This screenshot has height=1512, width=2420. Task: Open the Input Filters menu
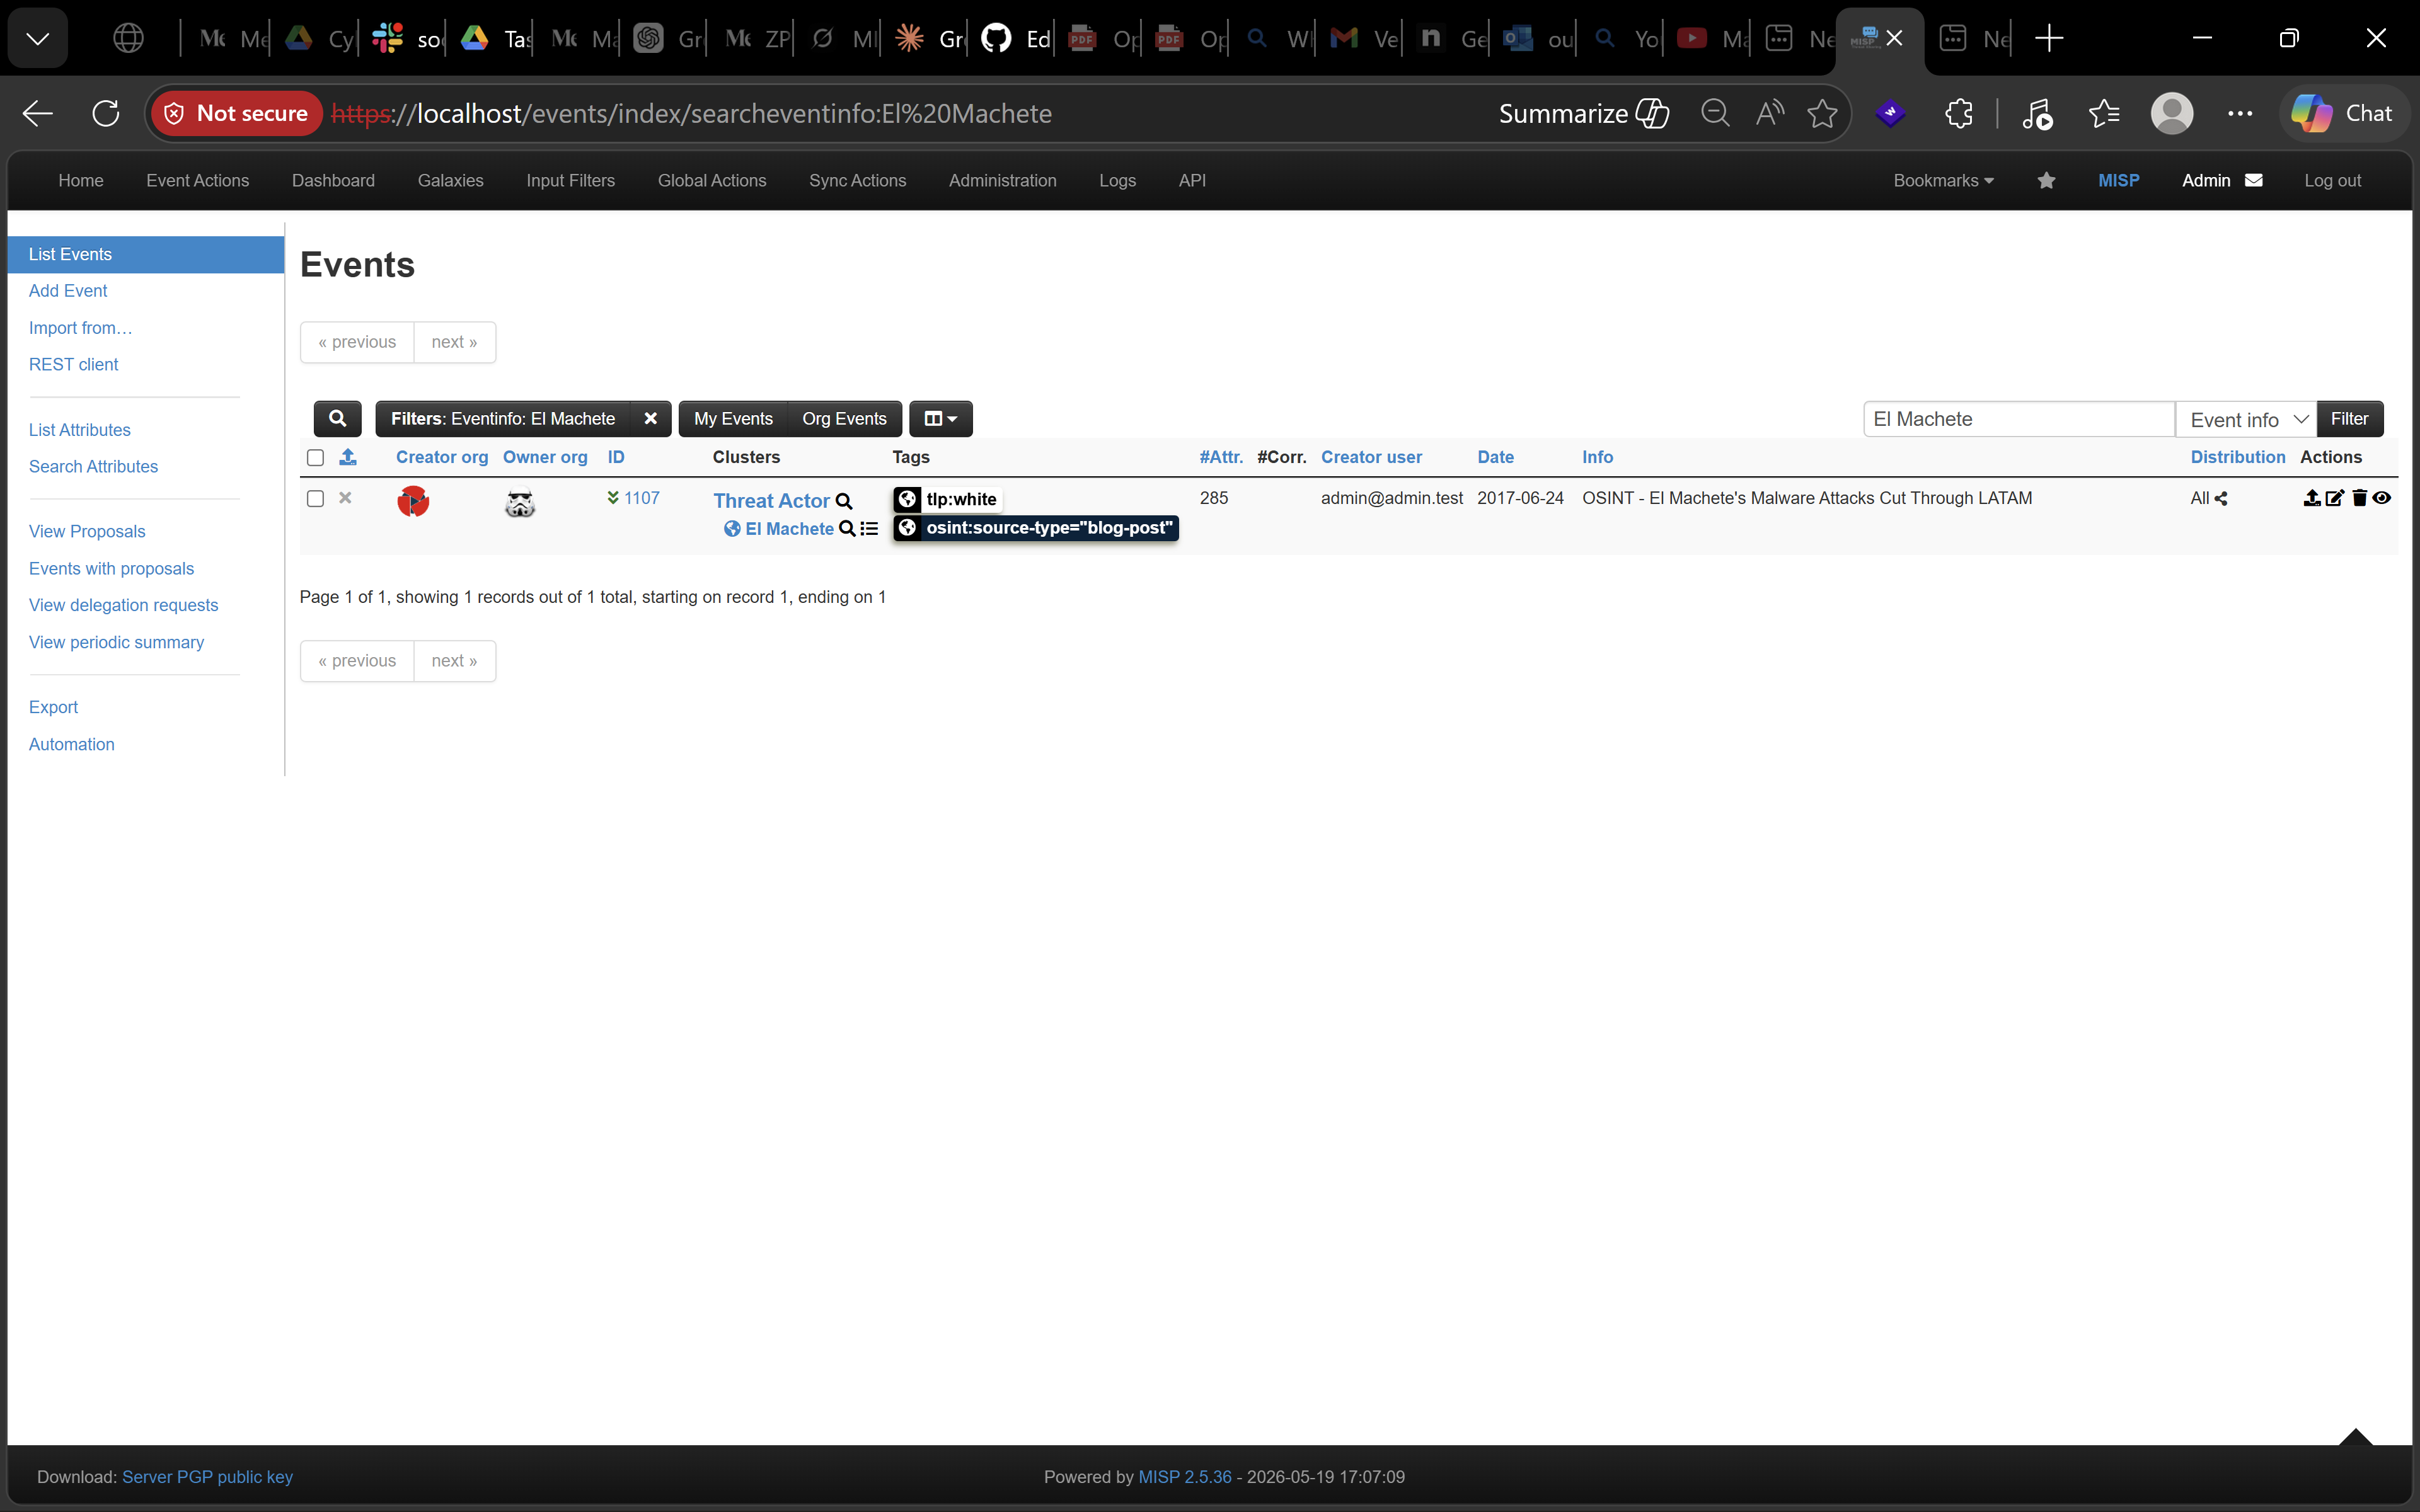click(x=570, y=180)
